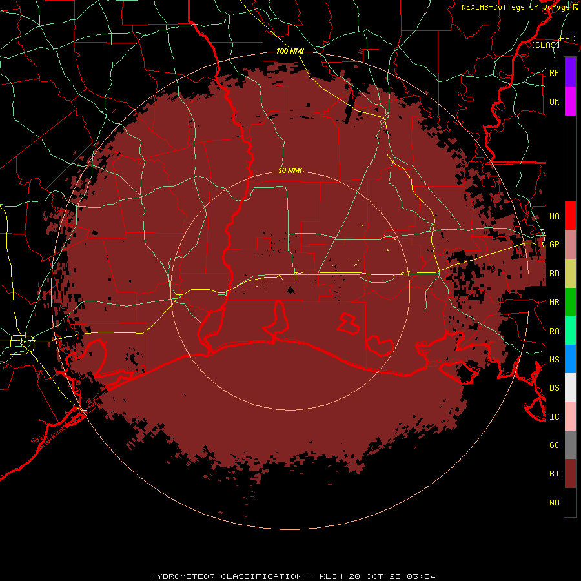
Task: Click the HR legend label
Action: pos(554,302)
